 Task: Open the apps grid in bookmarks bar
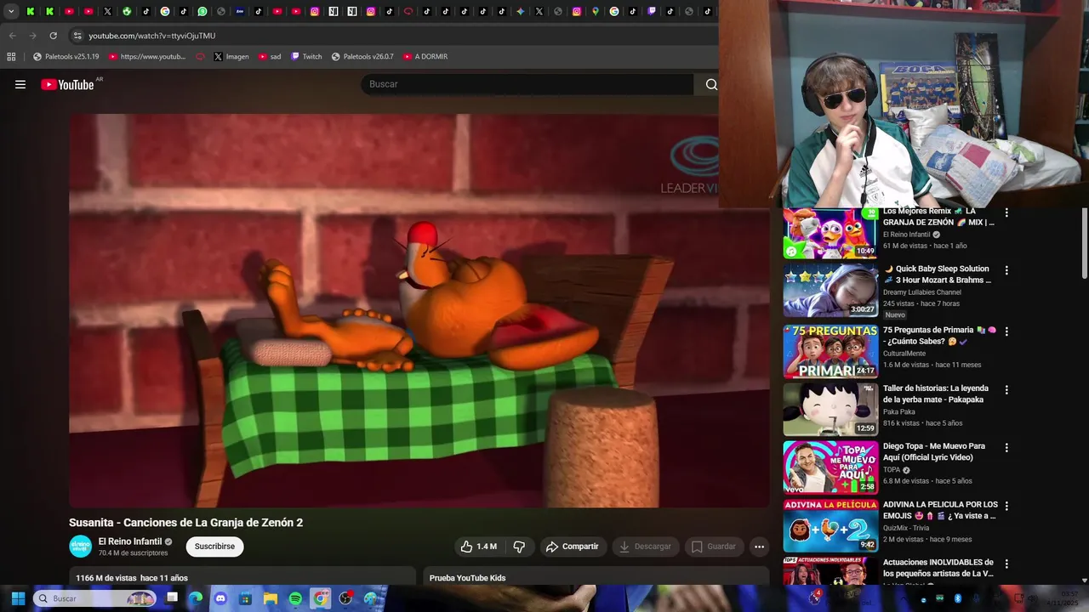tap(11, 56)
